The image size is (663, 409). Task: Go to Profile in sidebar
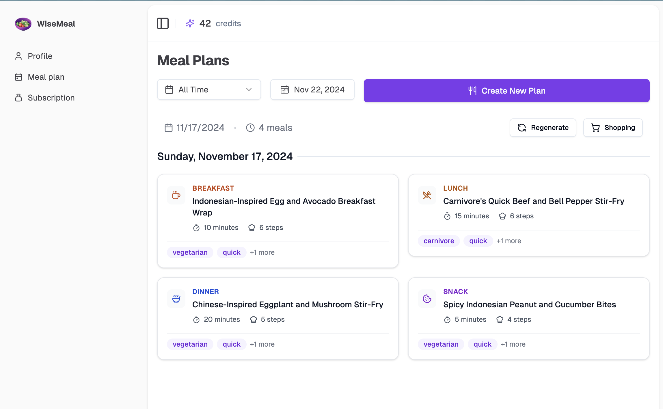coord(40,56)
